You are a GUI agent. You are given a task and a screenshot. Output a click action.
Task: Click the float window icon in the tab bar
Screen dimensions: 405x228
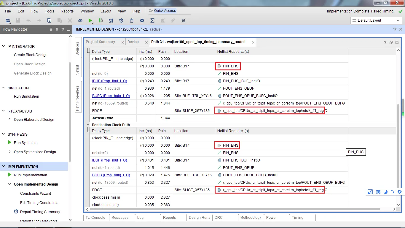tap(391, 42)
